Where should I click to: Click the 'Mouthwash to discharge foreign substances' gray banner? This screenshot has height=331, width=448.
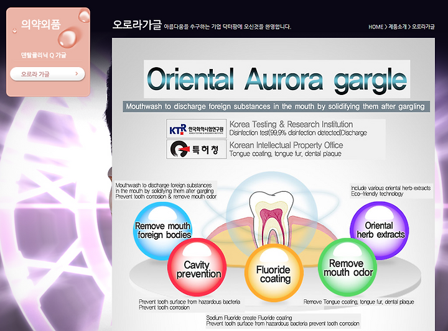[276, 107]
